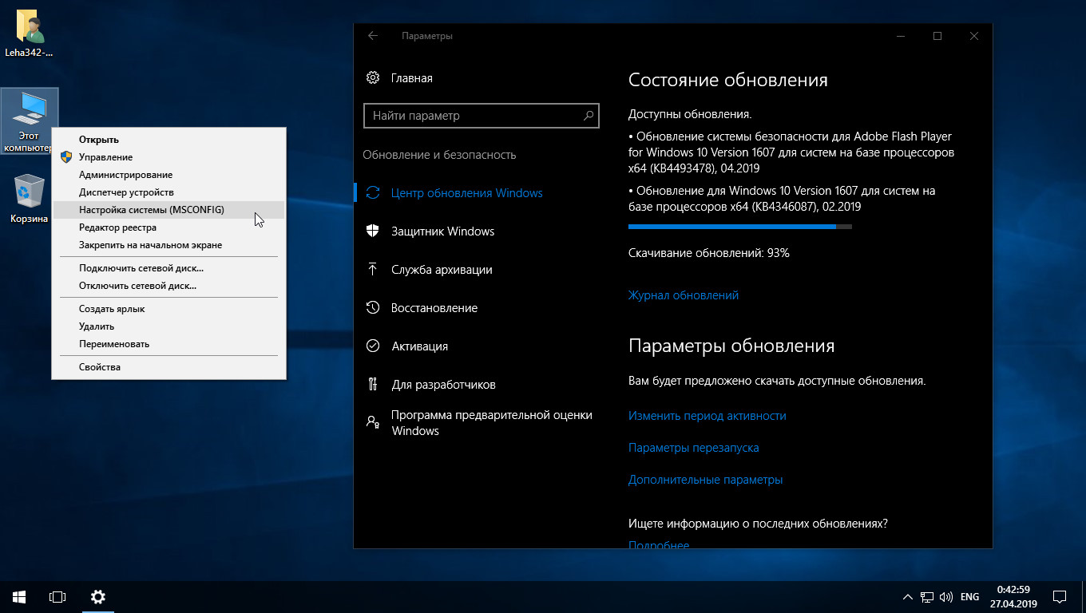This screenshot has width=1086, height=613.
Task: Select Администрирование from context menu
Action: point(168,175)
